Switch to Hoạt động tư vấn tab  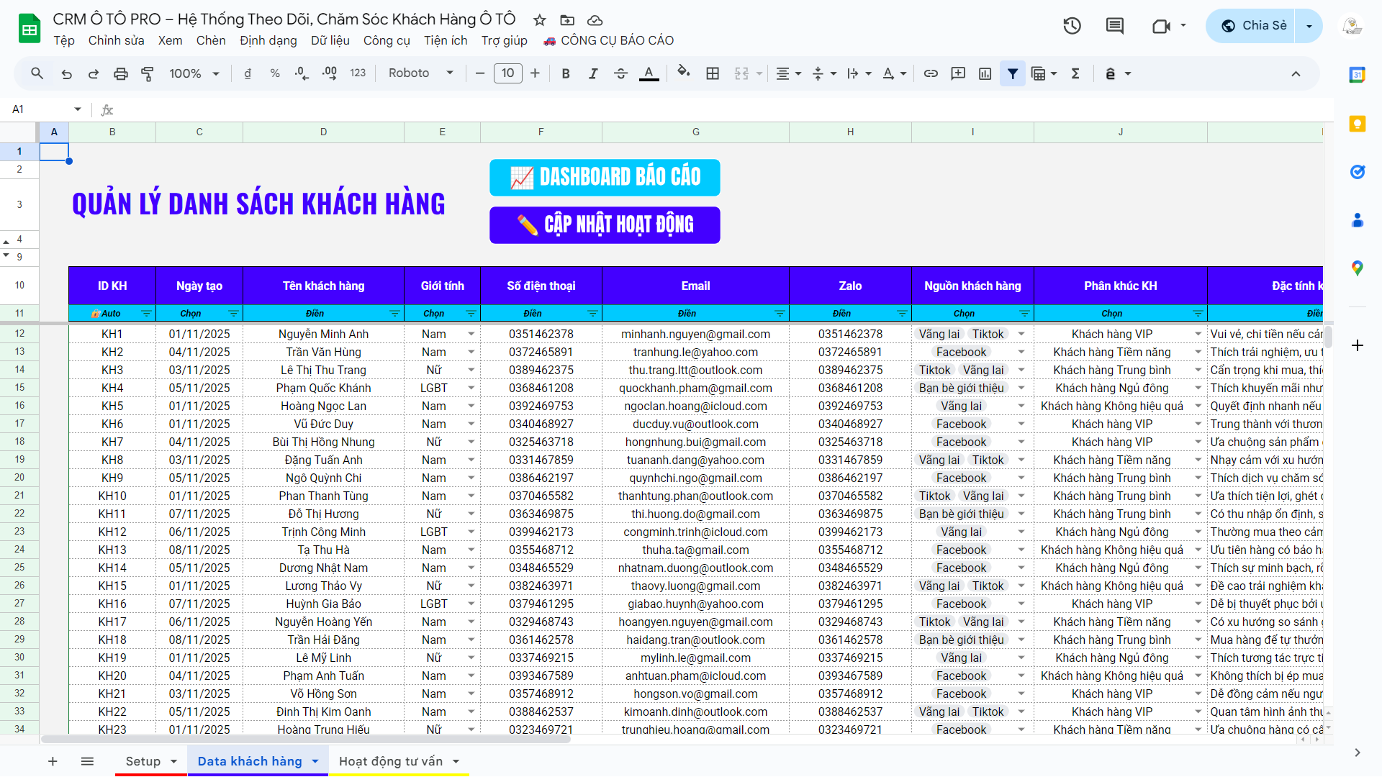pos(391,761)
